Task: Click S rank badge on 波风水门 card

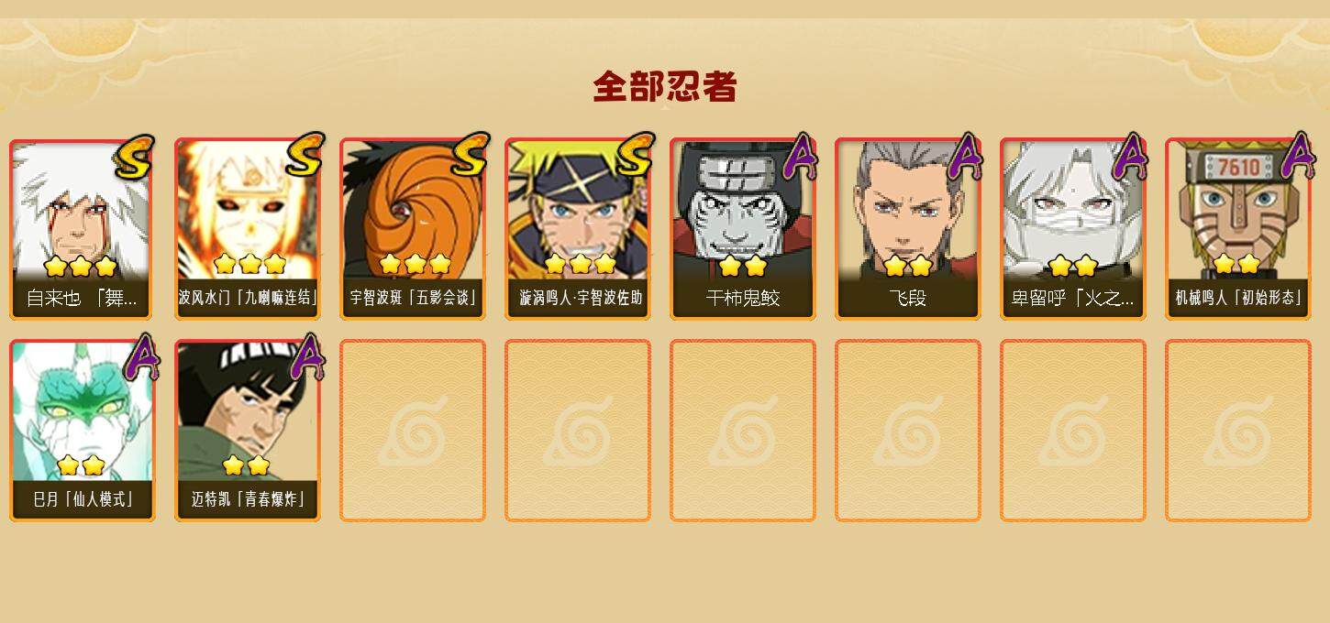Action: pos(305,154)
